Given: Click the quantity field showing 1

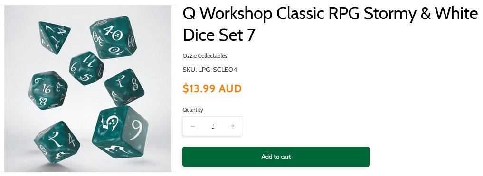Looking at the screenshot, I should pyautogui.click(x=213, y=126).
